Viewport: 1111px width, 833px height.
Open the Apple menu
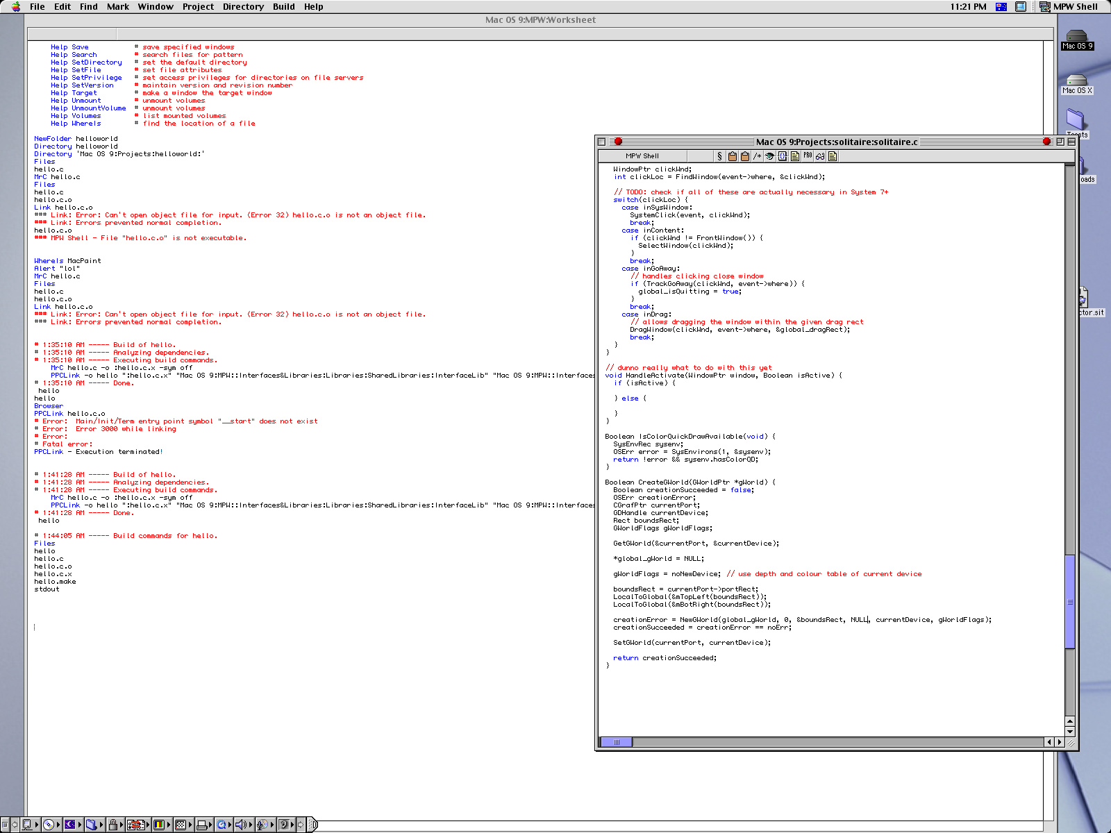15,6
